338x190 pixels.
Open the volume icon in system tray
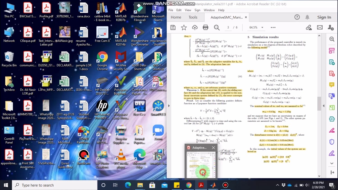(x=307, y=185)
